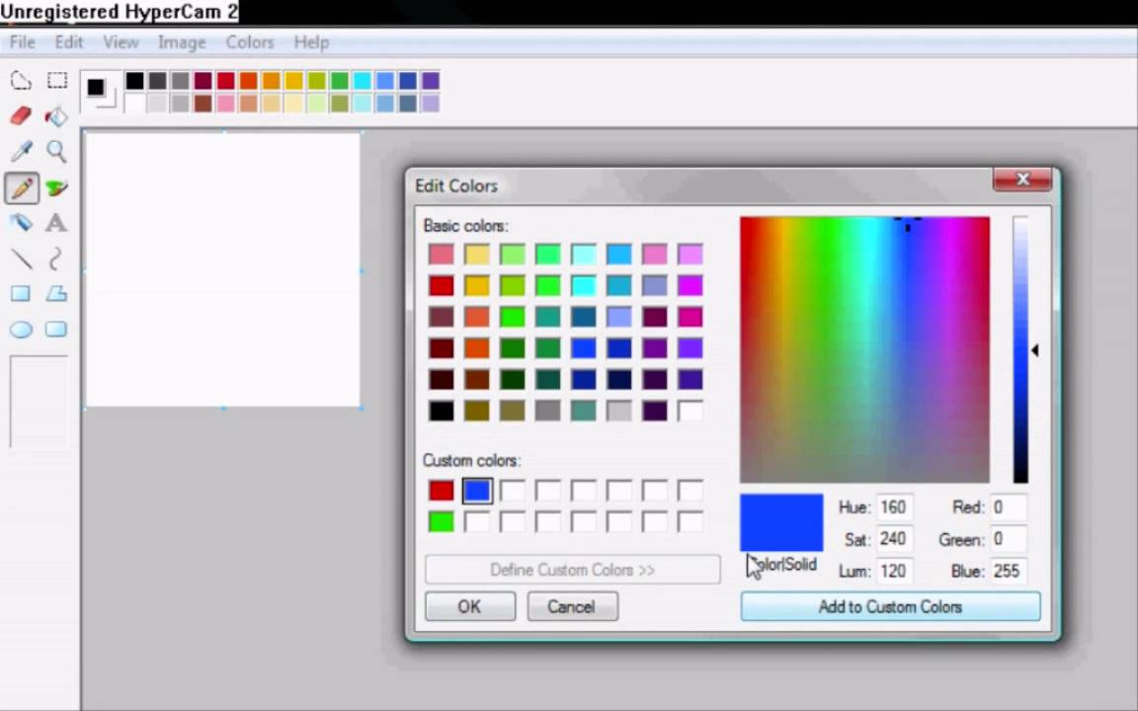This screenshot has height=711, width=1138.
Task: Open the View menu
Action: tap(121, 42)
